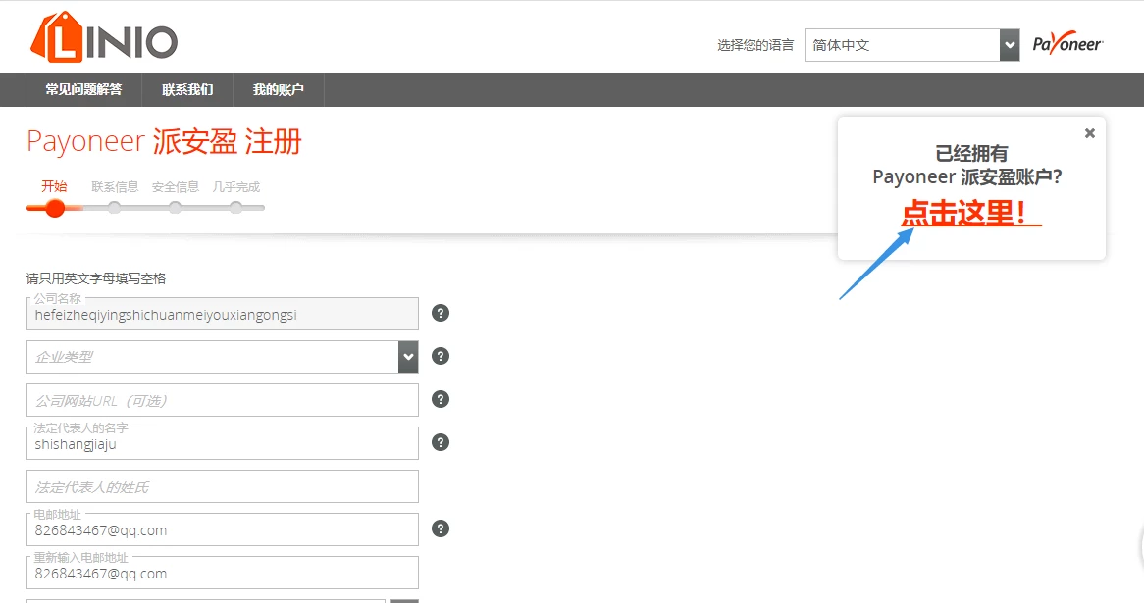Click the 企业类型 dropdown arrow button
This screenshot has width=1144, height=603.
pyautogui.click(x=408, y=357)
